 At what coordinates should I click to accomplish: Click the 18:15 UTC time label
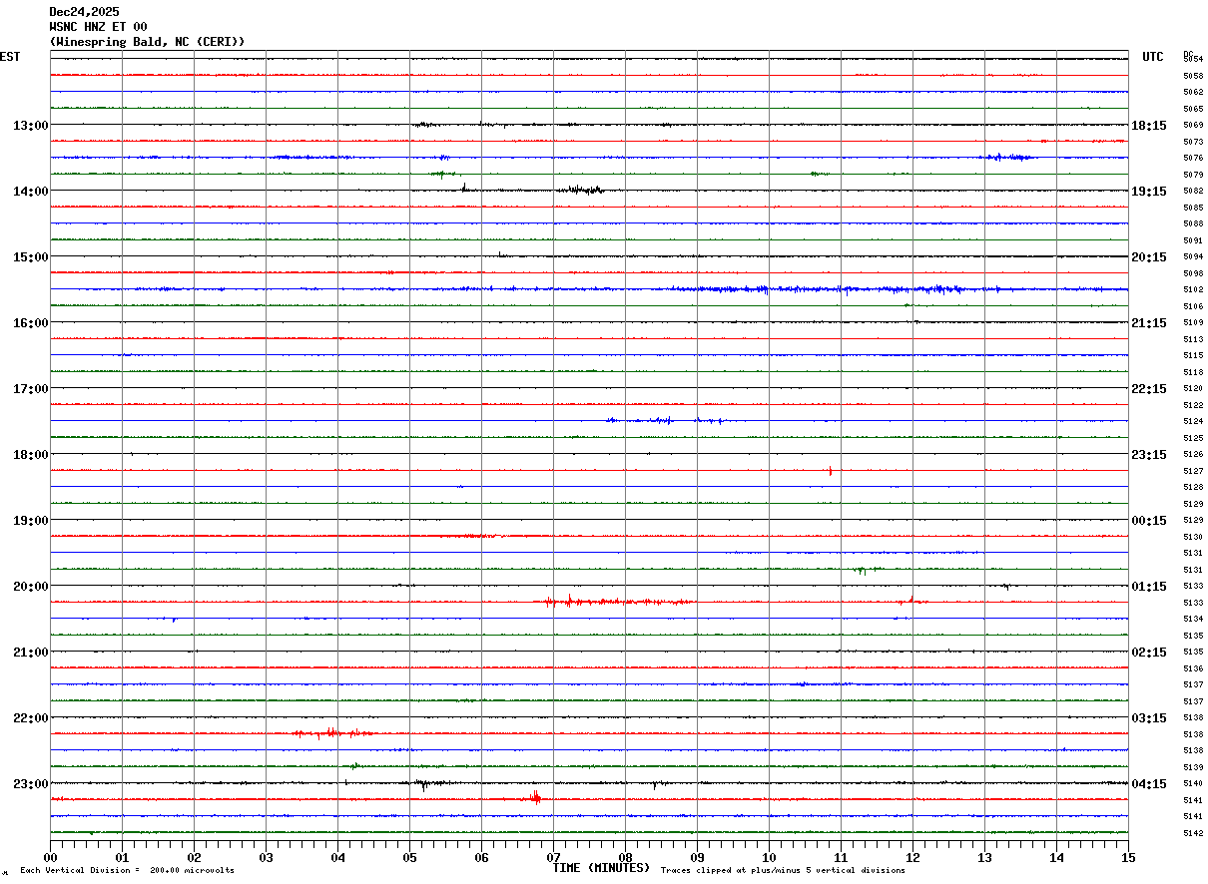tap(1149, 126)
